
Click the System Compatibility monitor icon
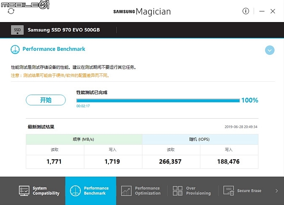pyautogui.click(x=24, y=191)
